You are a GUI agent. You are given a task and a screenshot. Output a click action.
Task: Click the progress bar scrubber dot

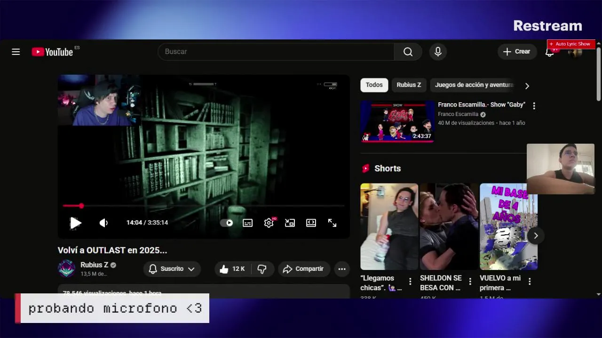81,206
